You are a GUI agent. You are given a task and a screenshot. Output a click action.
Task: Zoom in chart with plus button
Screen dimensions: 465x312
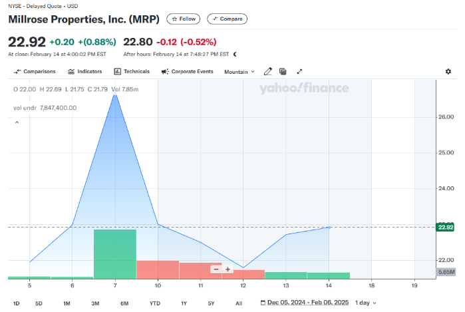point(228,269)
